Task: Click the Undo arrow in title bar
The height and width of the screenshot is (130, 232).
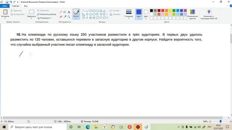Action: pos(11,2)
